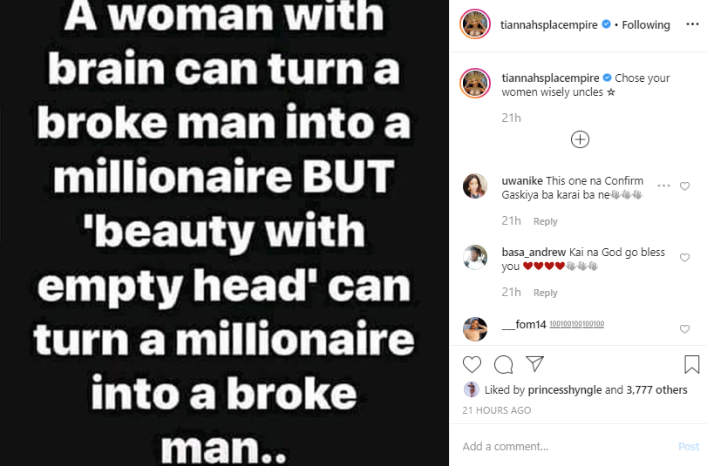Like ___fom14's comment
Image resolution: width=707 pixels, height=466 pixels.
coord(684,329)
